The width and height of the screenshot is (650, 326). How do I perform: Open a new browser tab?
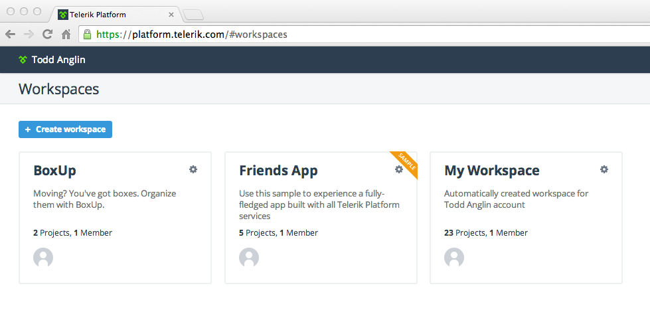pos(193,15)
